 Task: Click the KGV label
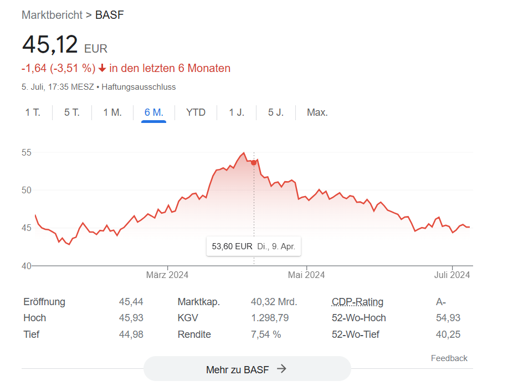tap(188, 318)
